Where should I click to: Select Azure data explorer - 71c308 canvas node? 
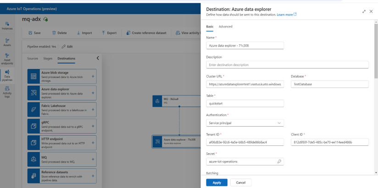click(177, 142)
